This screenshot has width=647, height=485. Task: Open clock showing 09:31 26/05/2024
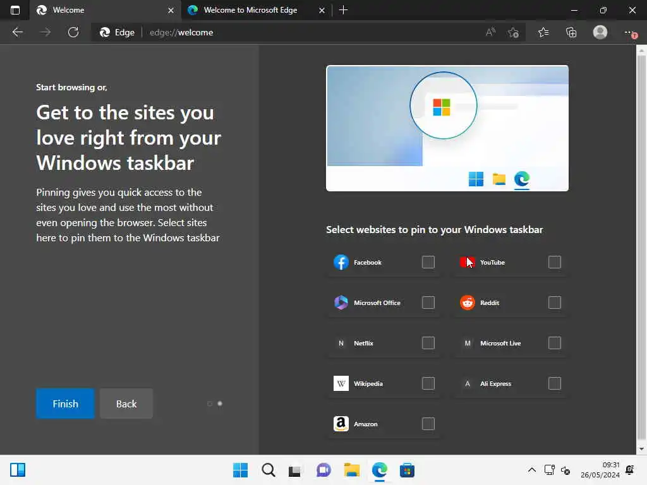[600, 470]
